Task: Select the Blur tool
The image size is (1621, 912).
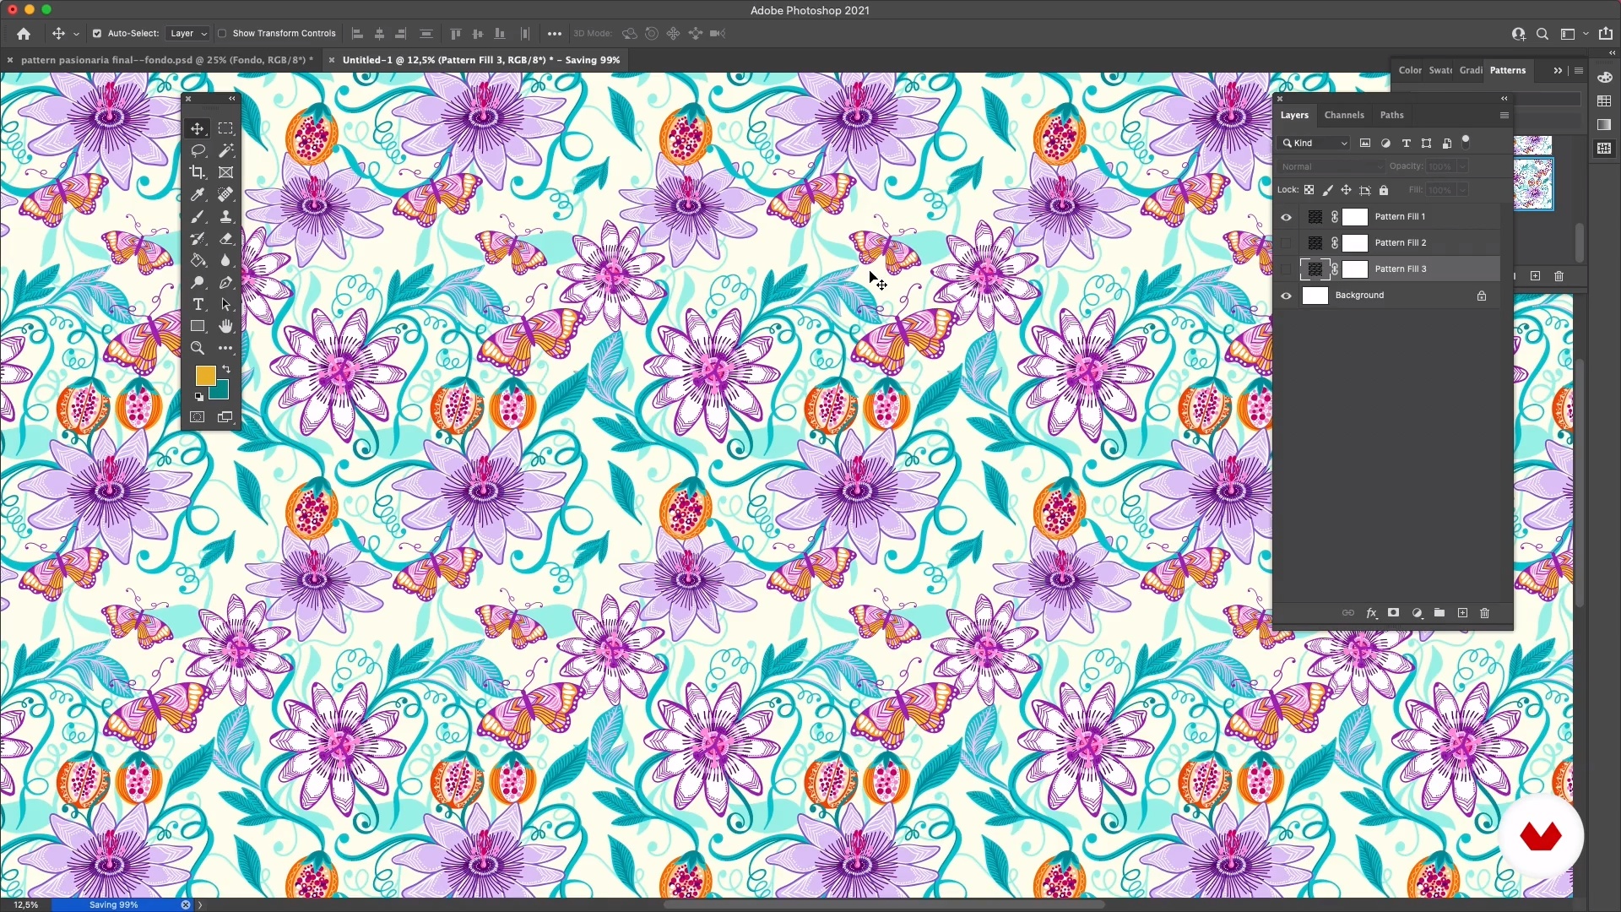Action: 225,260
